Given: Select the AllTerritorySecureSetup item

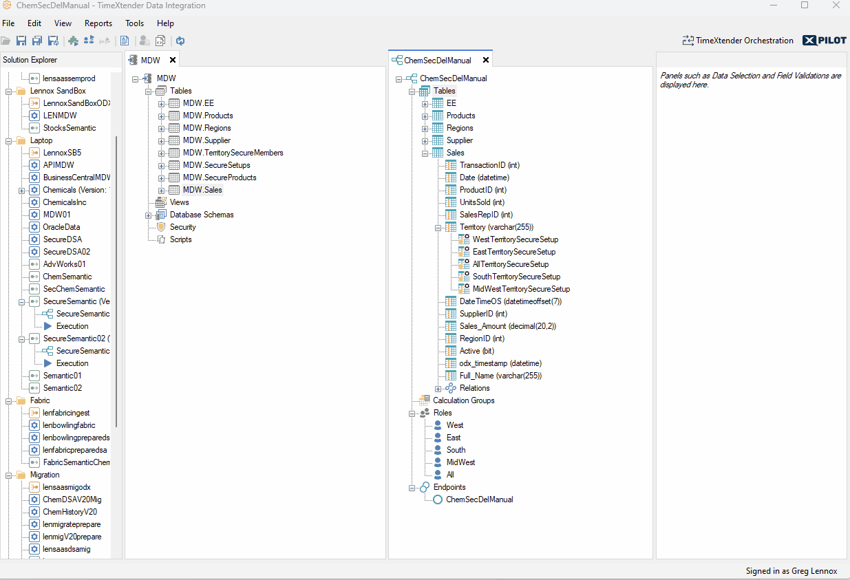Looking at the screenshot, I should coord(511,264).
